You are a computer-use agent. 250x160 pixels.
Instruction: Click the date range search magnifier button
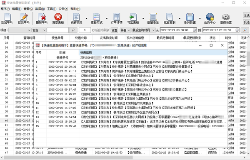(245, 30)
